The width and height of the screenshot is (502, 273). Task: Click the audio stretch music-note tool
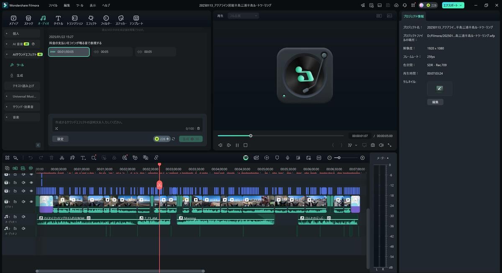(72, 158)
